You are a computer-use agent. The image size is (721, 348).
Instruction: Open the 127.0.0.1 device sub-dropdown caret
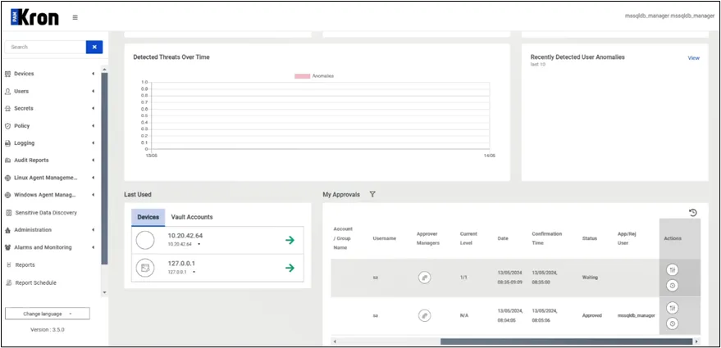[x=194, y=272]
